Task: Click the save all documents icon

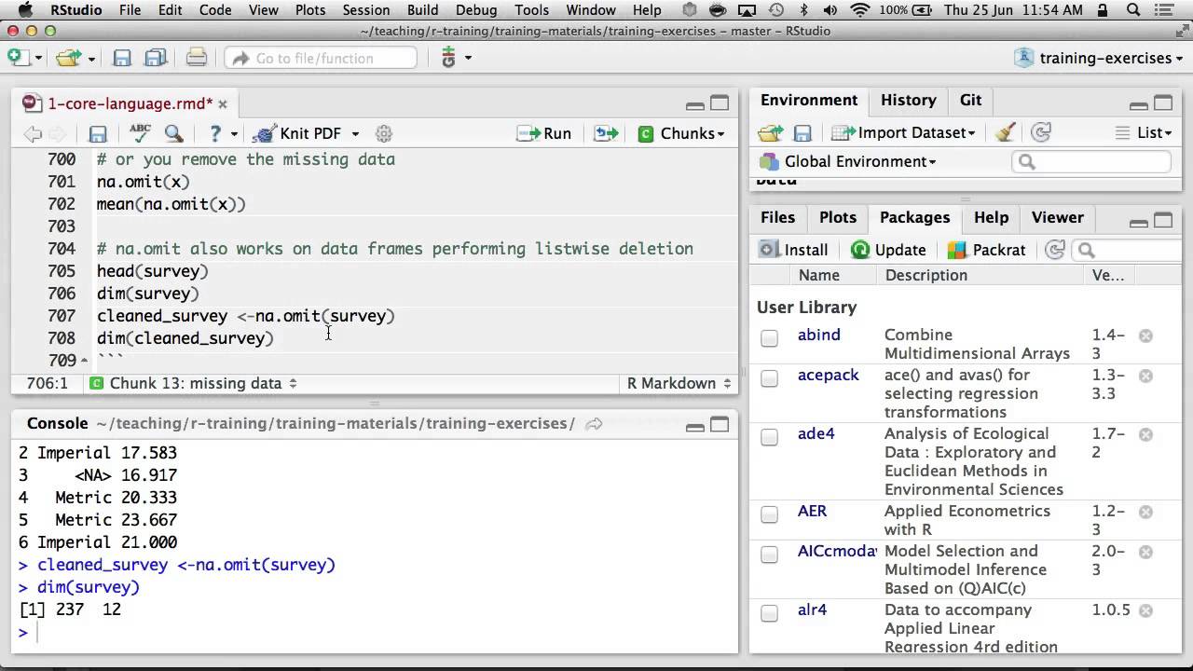Action: tap(156, 58)
